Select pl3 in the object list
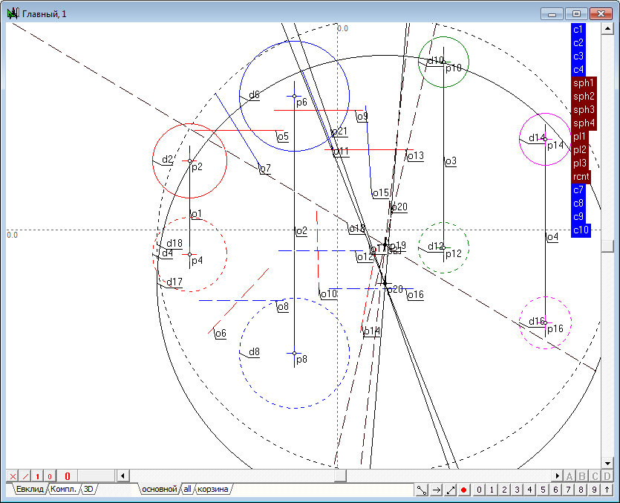This screenshot has width=620, height=503. coord(580,163)
